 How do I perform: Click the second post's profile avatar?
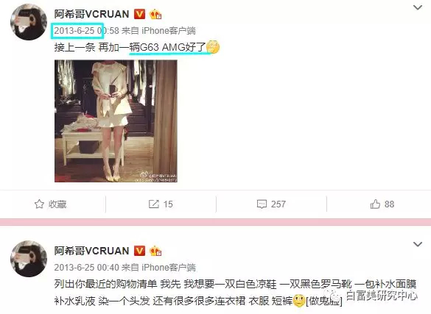click(29, 259)
